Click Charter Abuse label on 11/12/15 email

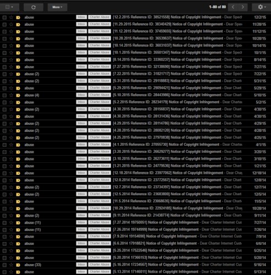99,31
